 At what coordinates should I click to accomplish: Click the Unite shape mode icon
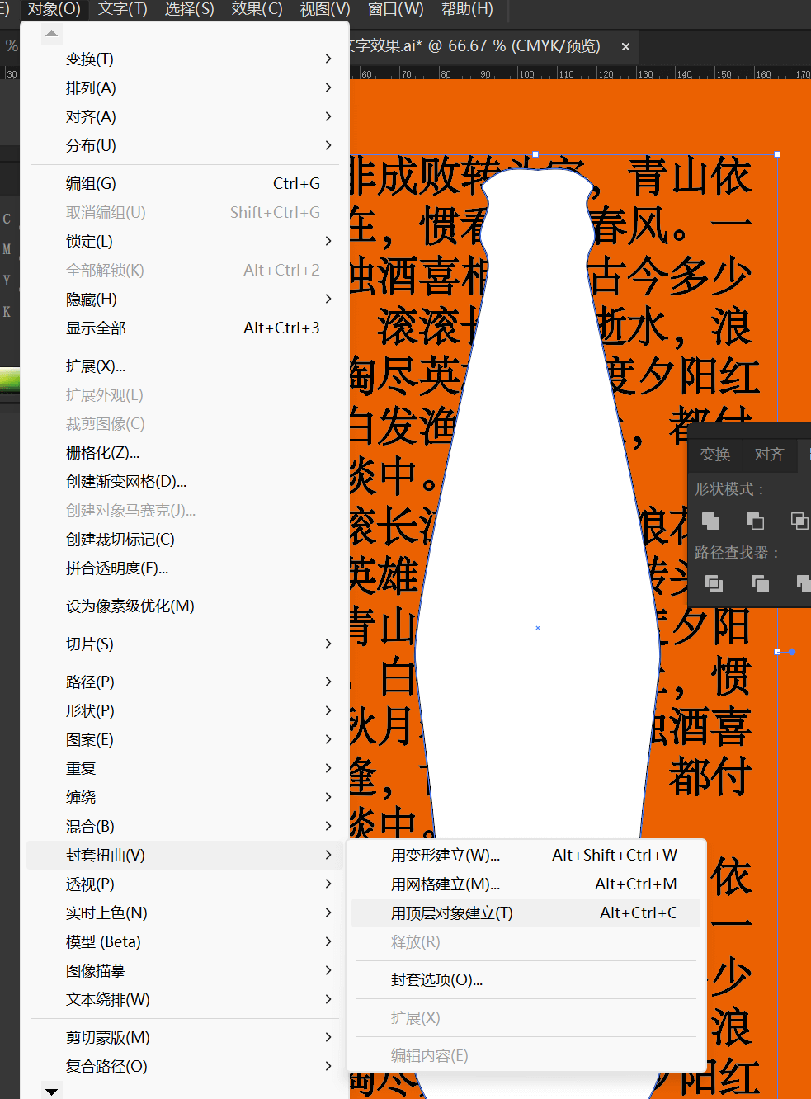tap(710, 521)
